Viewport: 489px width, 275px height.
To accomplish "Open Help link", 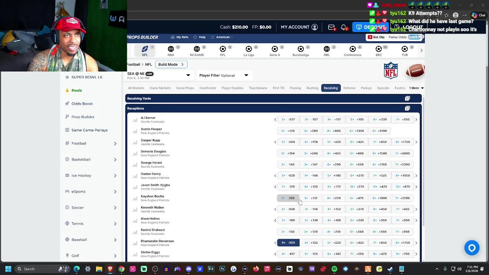I will [x=199, y=37].
